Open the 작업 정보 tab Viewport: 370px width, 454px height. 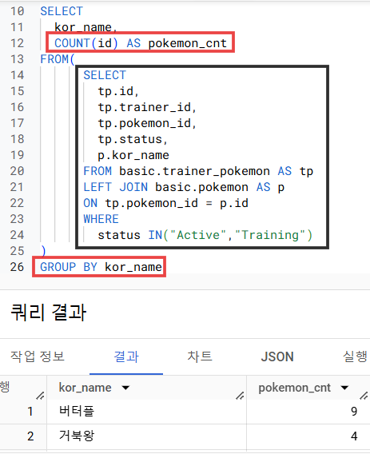(38, 356)
